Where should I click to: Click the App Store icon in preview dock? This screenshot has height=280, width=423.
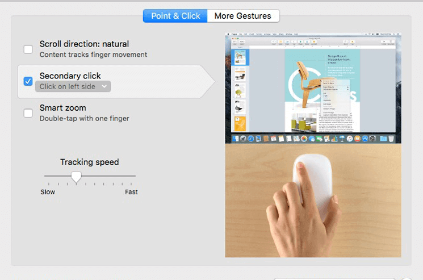(365, 139)
